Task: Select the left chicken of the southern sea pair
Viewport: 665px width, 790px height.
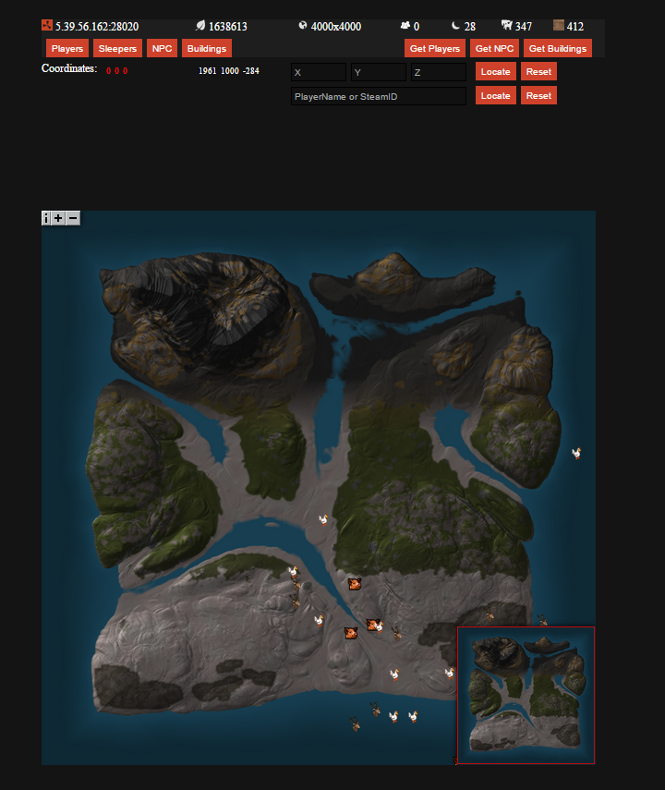Action: click(393, 716)
